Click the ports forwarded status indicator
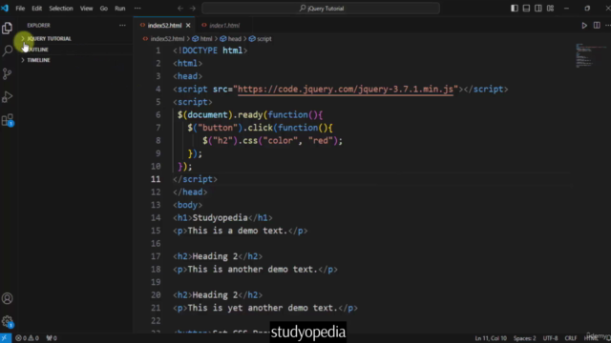 (52, 338)
